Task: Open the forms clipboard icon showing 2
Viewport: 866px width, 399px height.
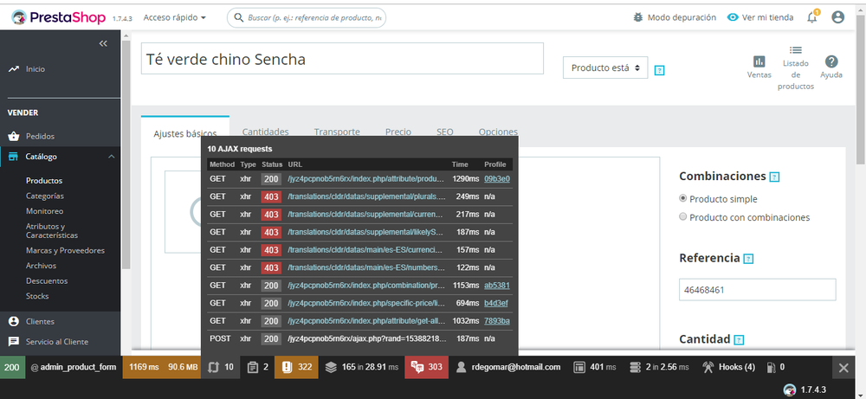Action: (258, 367)
